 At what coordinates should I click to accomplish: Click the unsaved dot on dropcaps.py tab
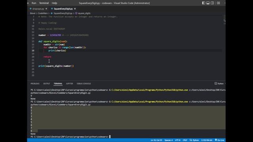(x=46, y=9)
